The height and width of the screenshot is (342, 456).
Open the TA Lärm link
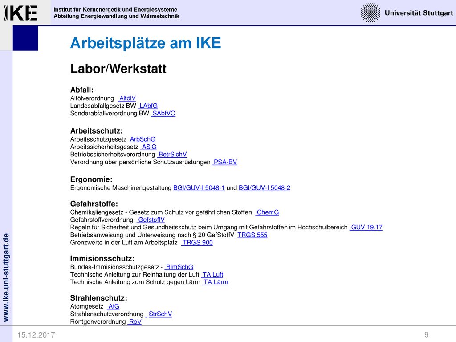point(215,282)
